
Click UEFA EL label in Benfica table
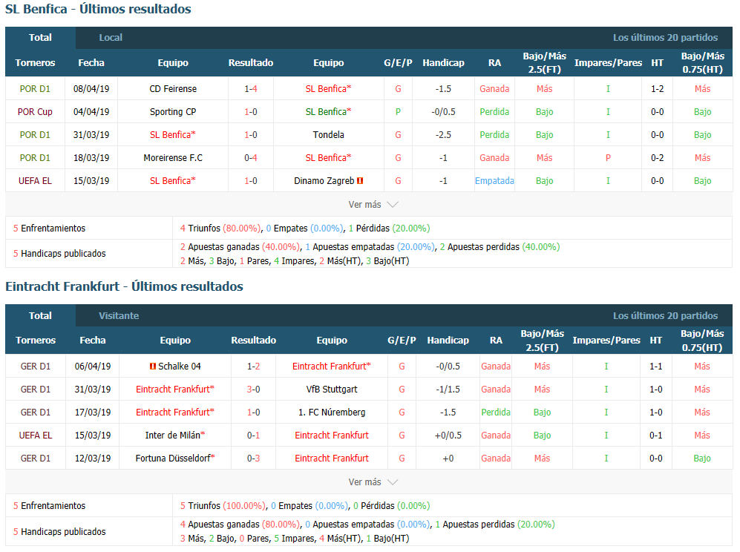35,181
